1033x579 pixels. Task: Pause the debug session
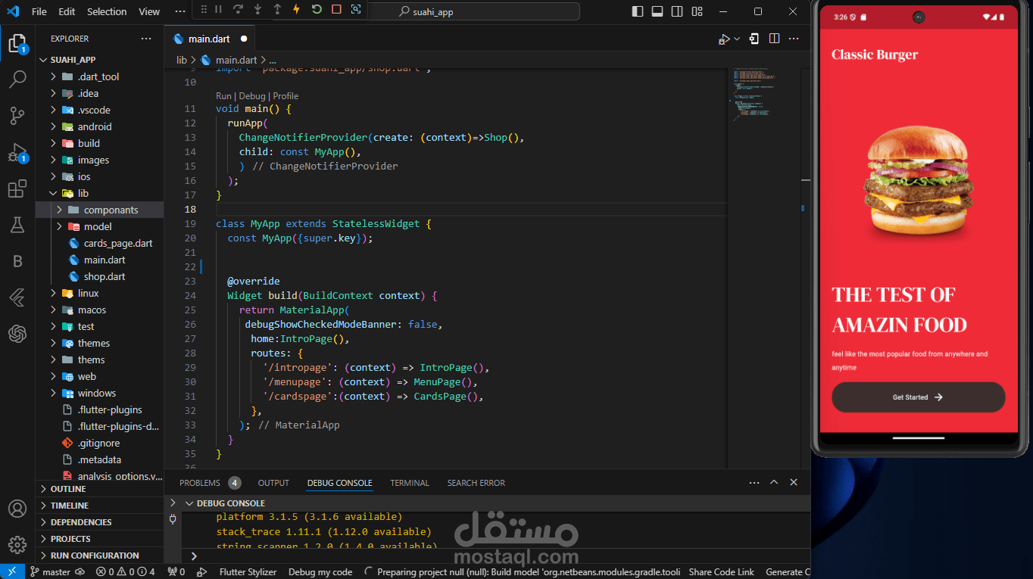pos(218,10)
